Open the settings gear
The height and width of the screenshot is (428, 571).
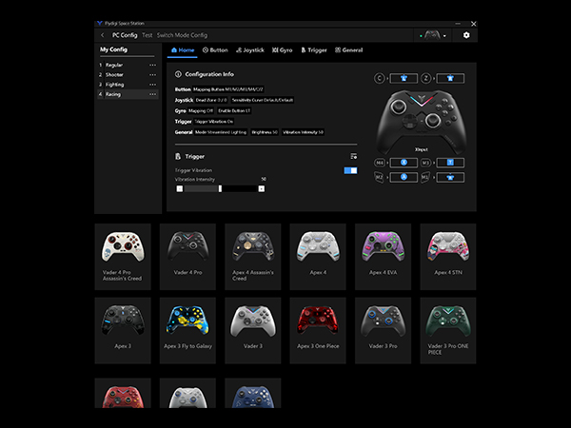click(x=466, y=35)
